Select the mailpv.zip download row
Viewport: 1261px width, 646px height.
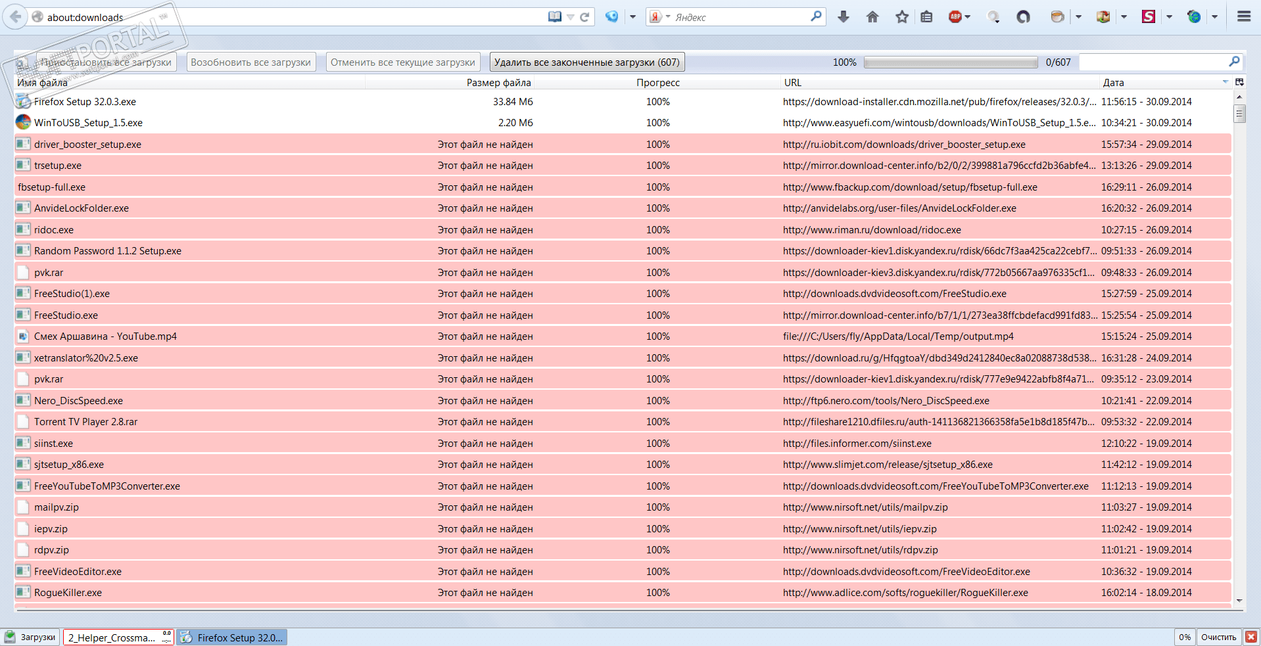click(x=623, y=507)
